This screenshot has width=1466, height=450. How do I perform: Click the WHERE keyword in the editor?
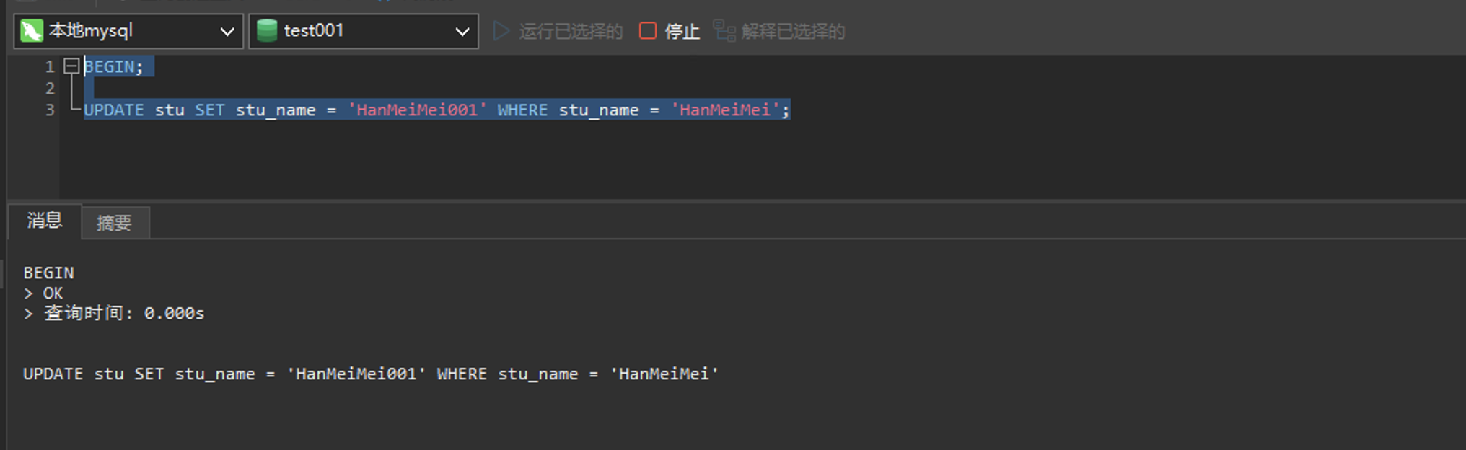tap(522, 110)
